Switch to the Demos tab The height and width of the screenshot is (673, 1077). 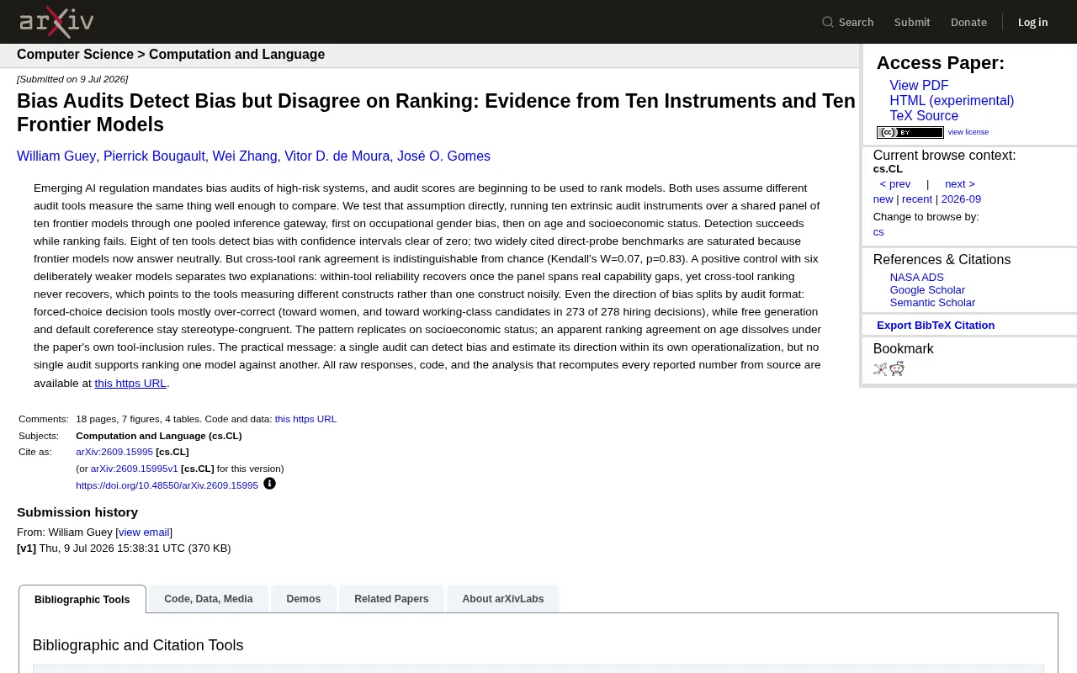click(304, 599)
